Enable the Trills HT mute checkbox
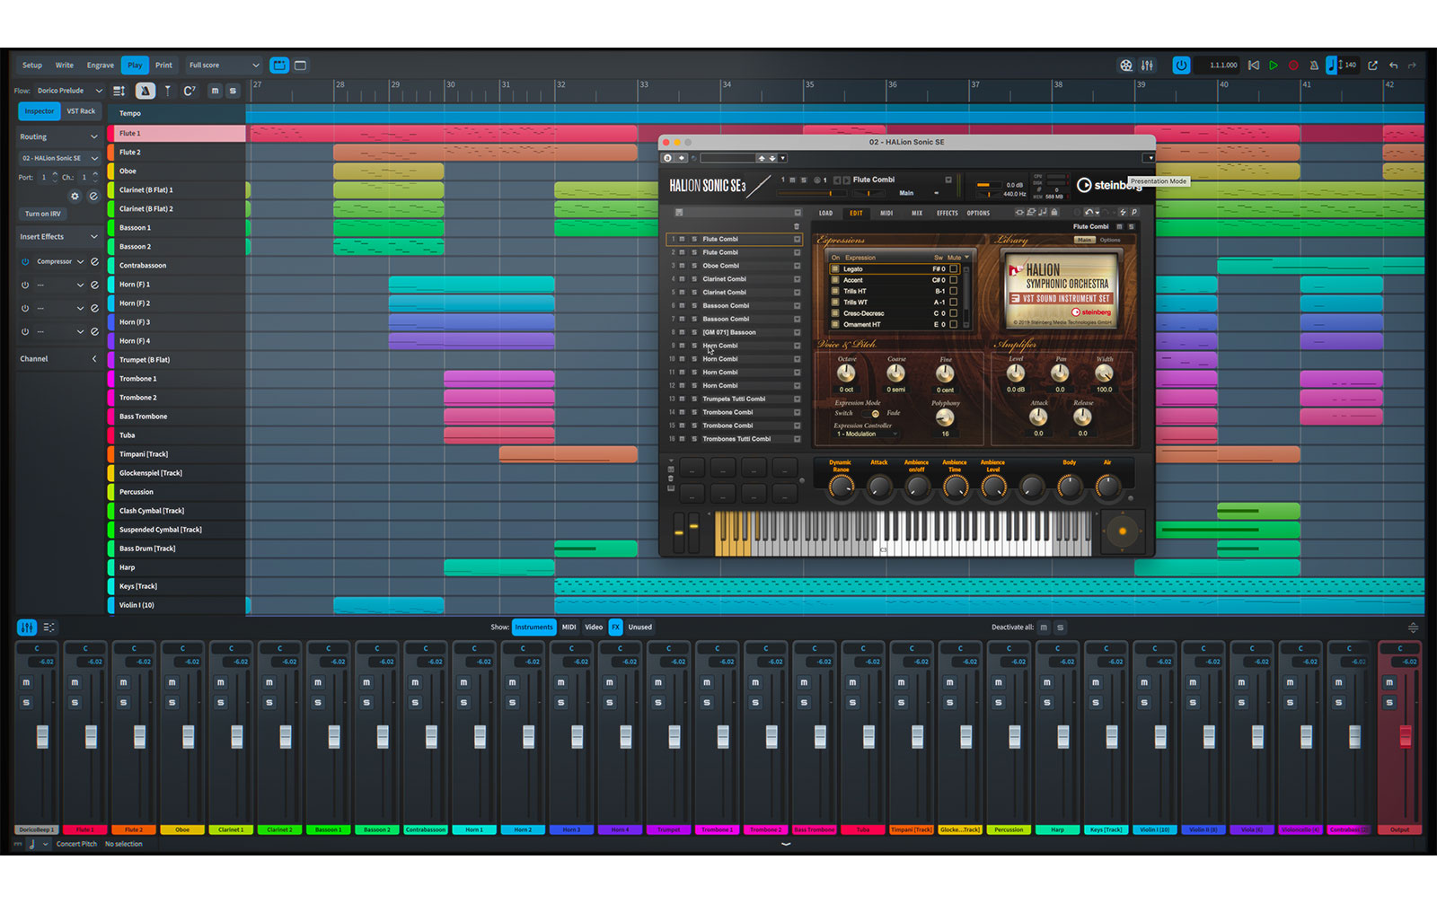 [x=954, y=291]
